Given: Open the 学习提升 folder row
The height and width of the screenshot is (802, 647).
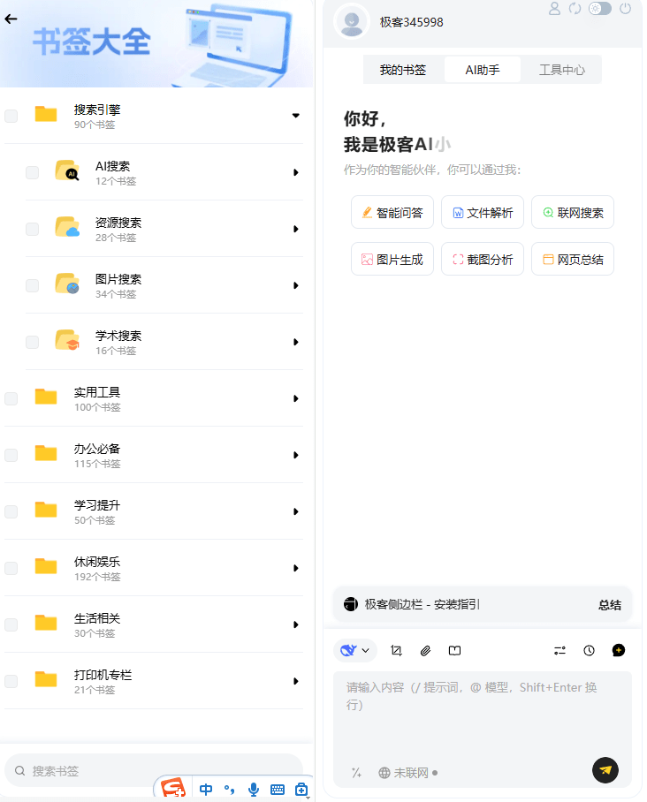Looking at the screenshot, I should [x=154, y=511].
